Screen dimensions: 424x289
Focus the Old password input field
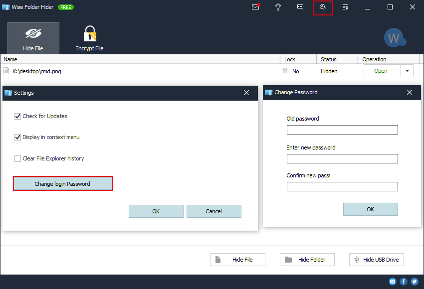coord(342,130)
